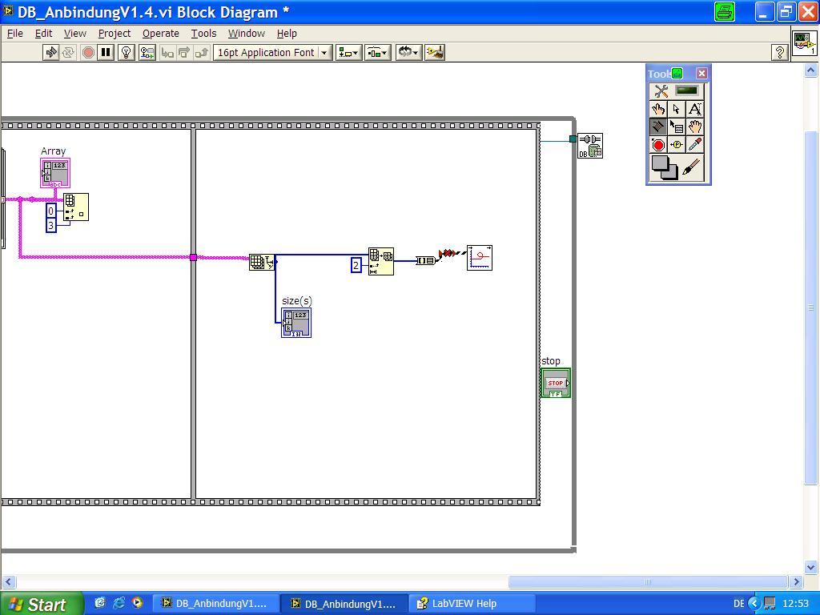Open the Distribute Objects dropdown
This screenshot has width=820, height=615.
[x=378, y=52]
